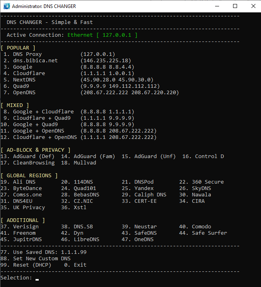Click the Selection input prompt cursor
This screenshot has width=261, height=287.
pyautogui.click(x=37, y=279)
